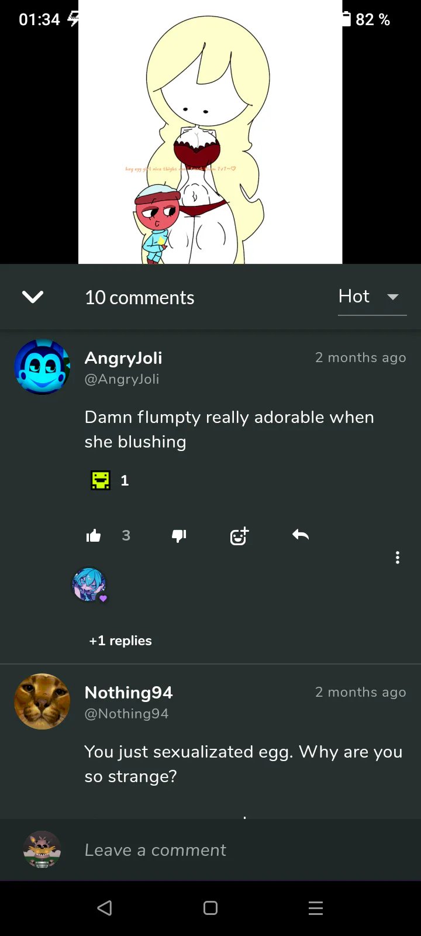Open three-dot options for AngryJoli's comment
Viewport: 421px width, 936px height.
pos(398,558)
